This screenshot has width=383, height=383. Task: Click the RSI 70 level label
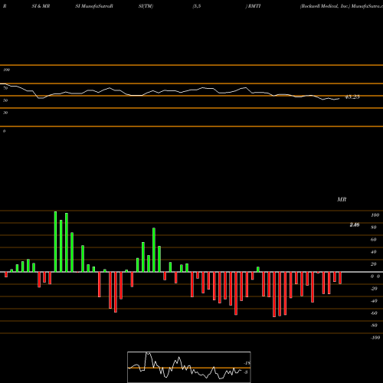(x=5, y=88)
